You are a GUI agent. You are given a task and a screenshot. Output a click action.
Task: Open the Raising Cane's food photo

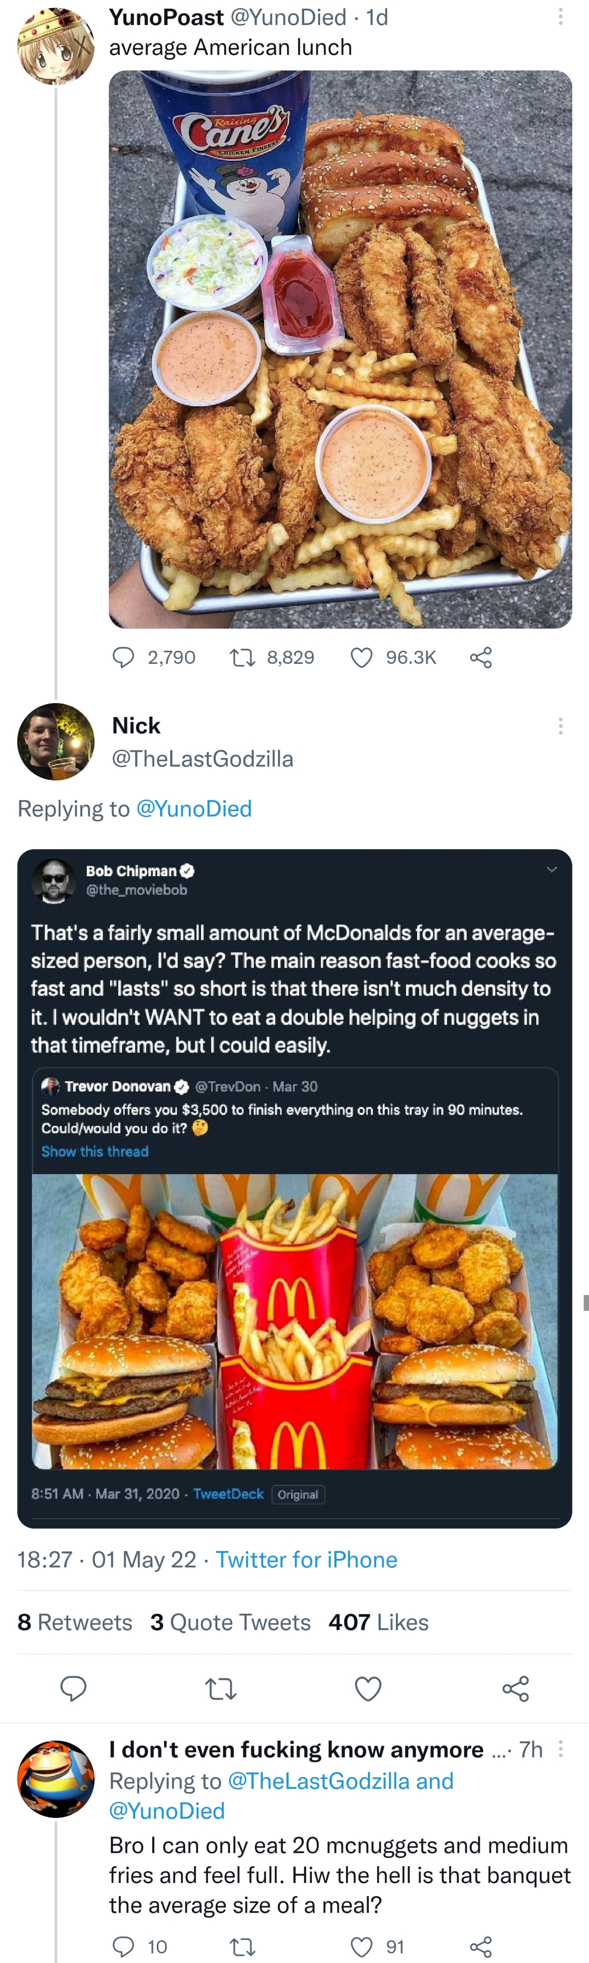click(x=340, y=349)
